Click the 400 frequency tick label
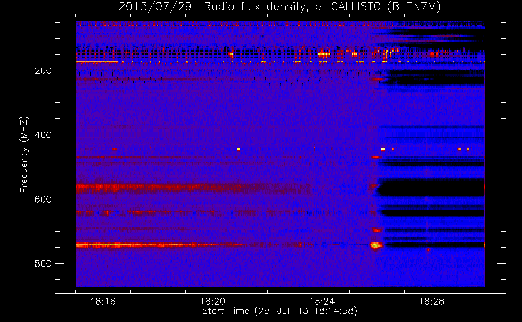522x322 pixels. (43, 135)
